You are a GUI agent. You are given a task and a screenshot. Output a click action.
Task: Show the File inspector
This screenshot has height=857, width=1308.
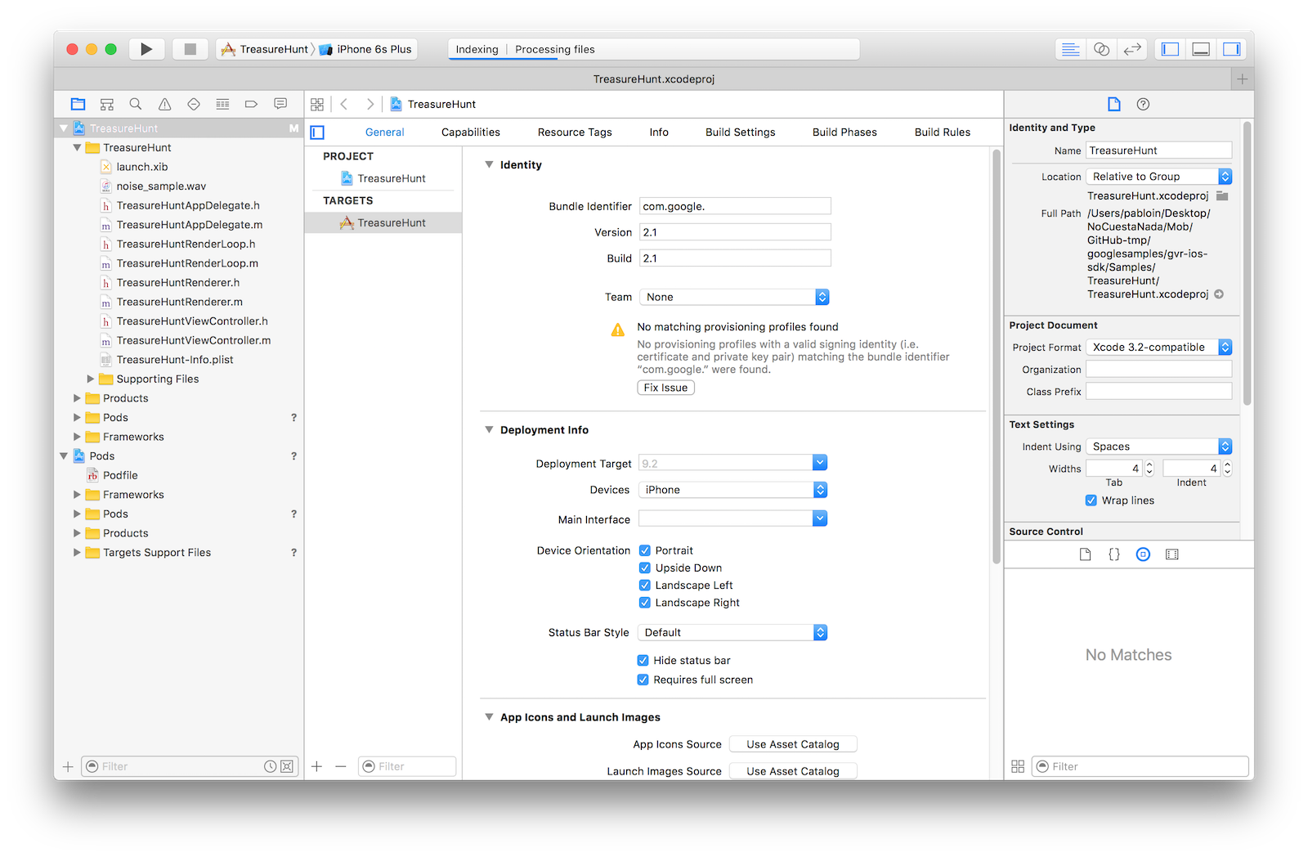pyautogui.click(x=1113, y=104)
